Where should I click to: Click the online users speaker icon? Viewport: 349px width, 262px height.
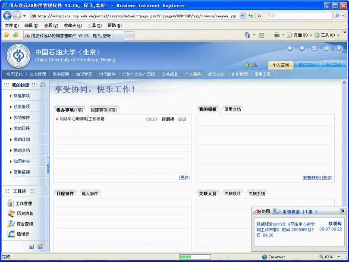pos(248,65)
